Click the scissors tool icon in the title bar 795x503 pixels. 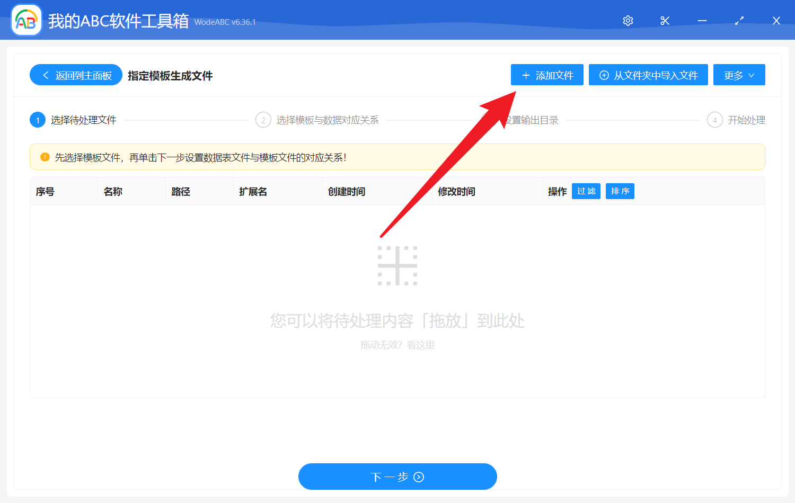[x=665, y=20]
